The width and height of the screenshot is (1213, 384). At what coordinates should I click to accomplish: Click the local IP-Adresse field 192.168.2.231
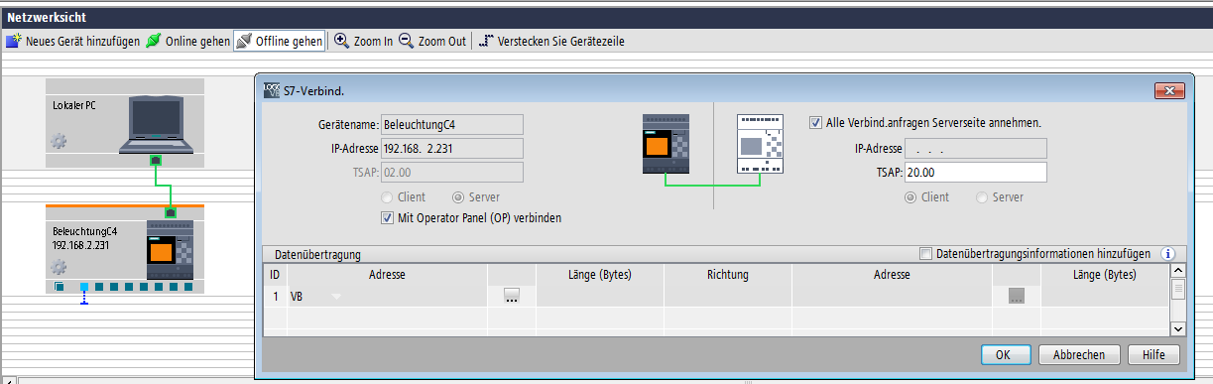point(452,149)
